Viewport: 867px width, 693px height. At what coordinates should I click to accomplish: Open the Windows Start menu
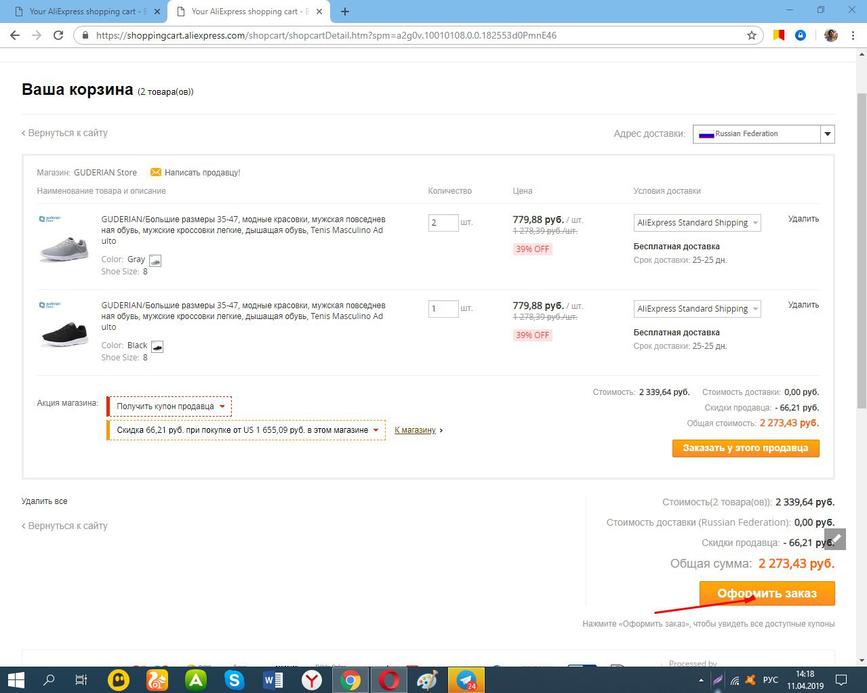[x=16, y=679]
